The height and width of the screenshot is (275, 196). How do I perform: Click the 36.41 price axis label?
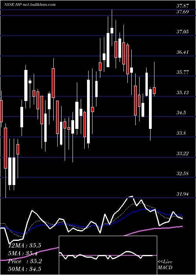click(x=183, y=52)
